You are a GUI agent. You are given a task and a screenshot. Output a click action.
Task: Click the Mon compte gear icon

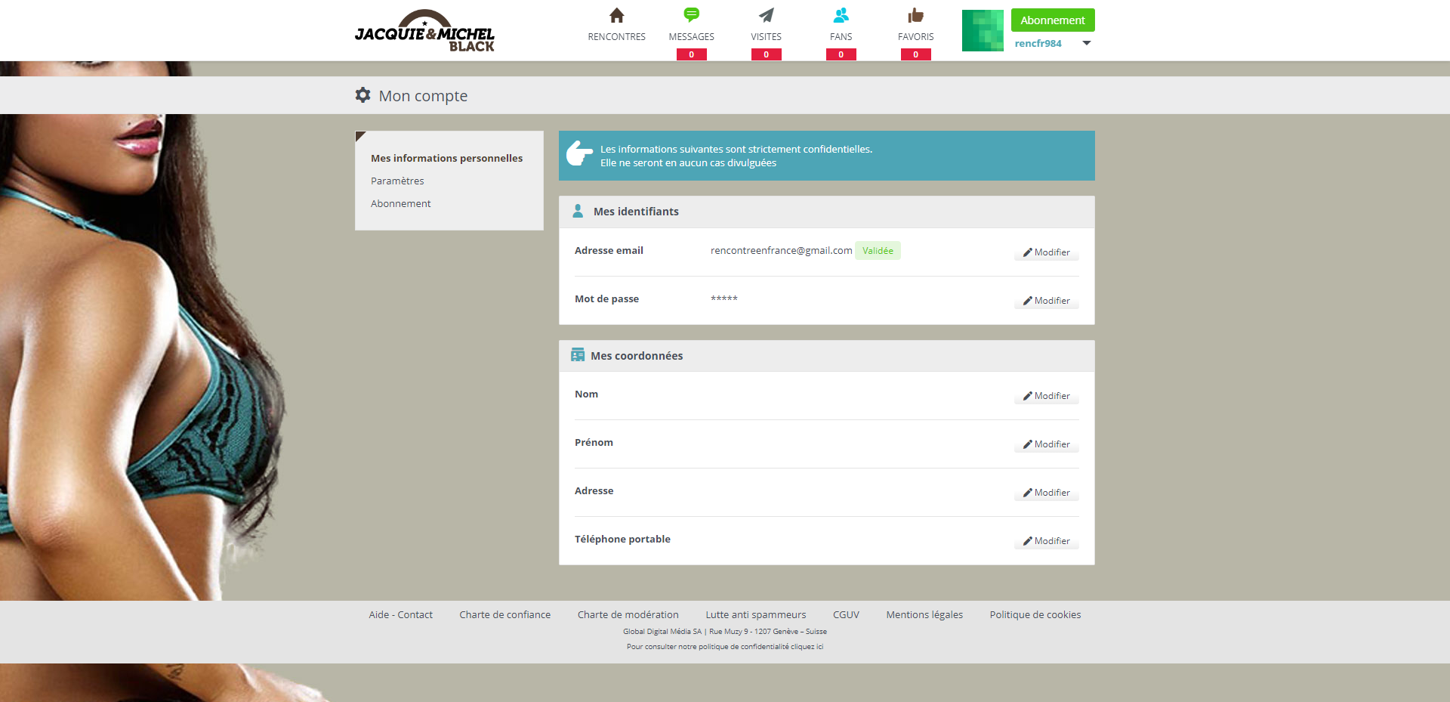pos(363,95)
